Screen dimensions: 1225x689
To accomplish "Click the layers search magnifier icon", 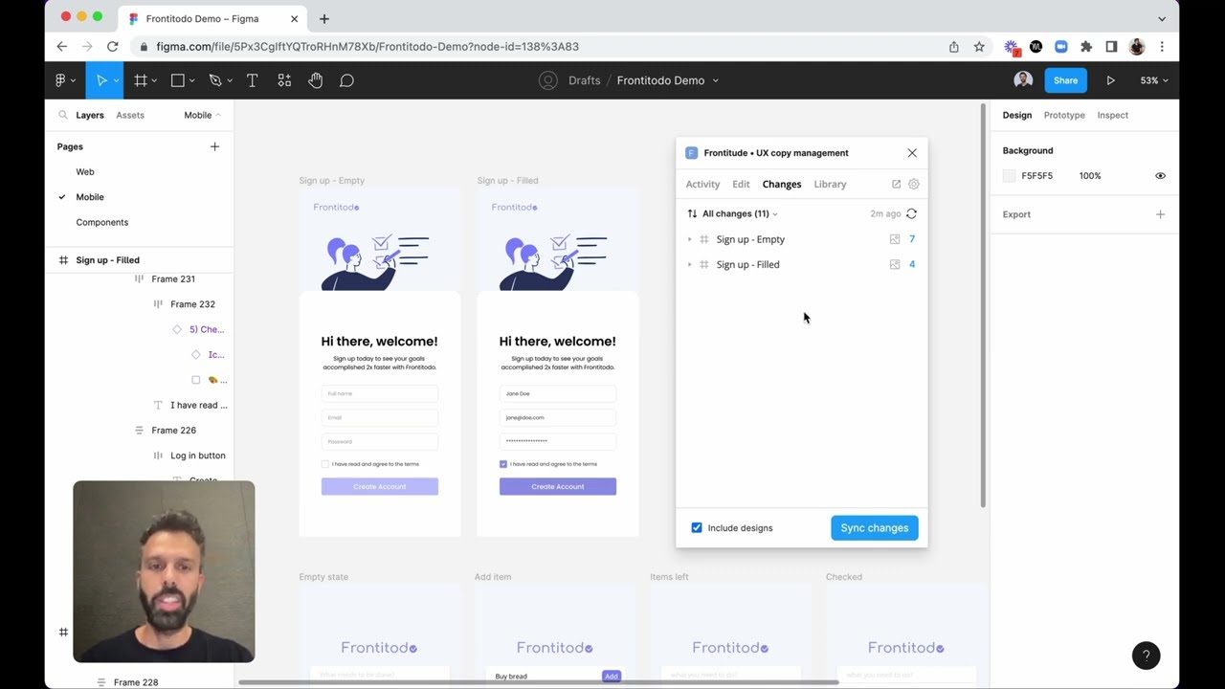I will (x=63, y=115).
